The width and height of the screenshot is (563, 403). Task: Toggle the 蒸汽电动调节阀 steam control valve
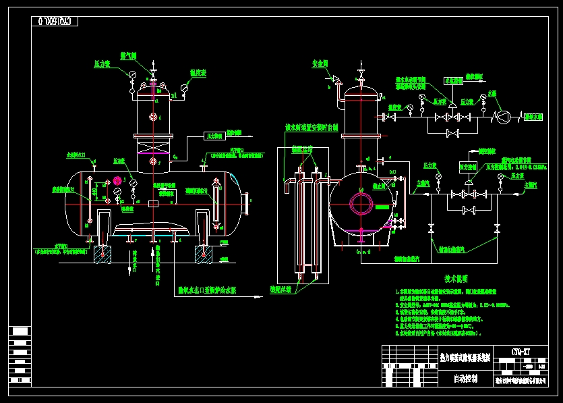[x=469, y=183]
